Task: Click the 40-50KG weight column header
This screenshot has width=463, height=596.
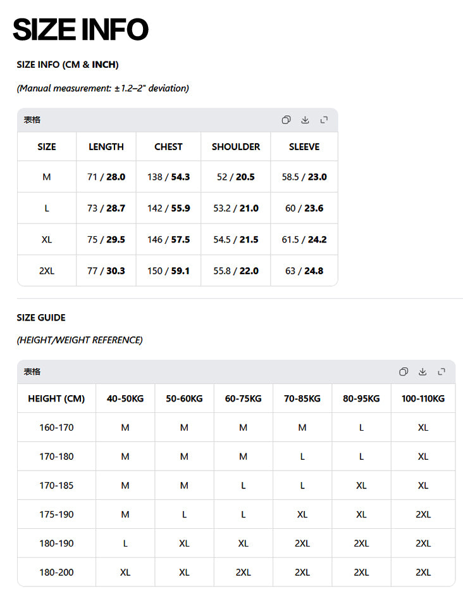Action: tap(125, 398)
